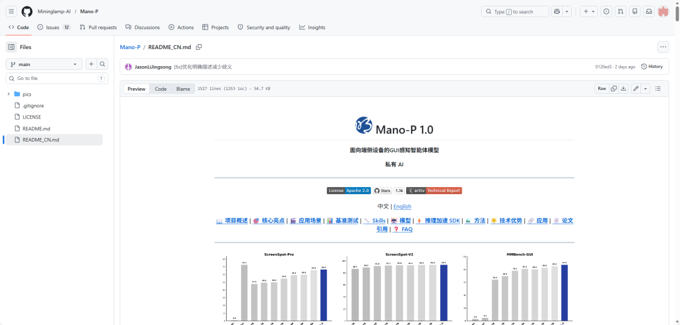Open commit 0120ed3
Screen dimensions: 680x325
point(604,67)
